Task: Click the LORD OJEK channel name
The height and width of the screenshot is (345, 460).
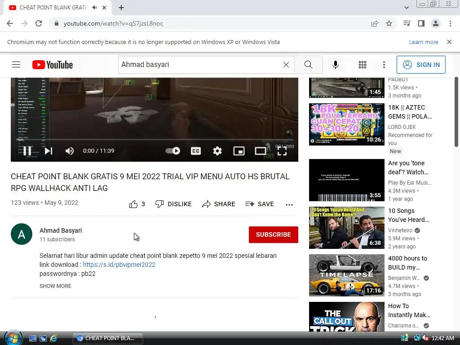Action: tap(402, 127)
